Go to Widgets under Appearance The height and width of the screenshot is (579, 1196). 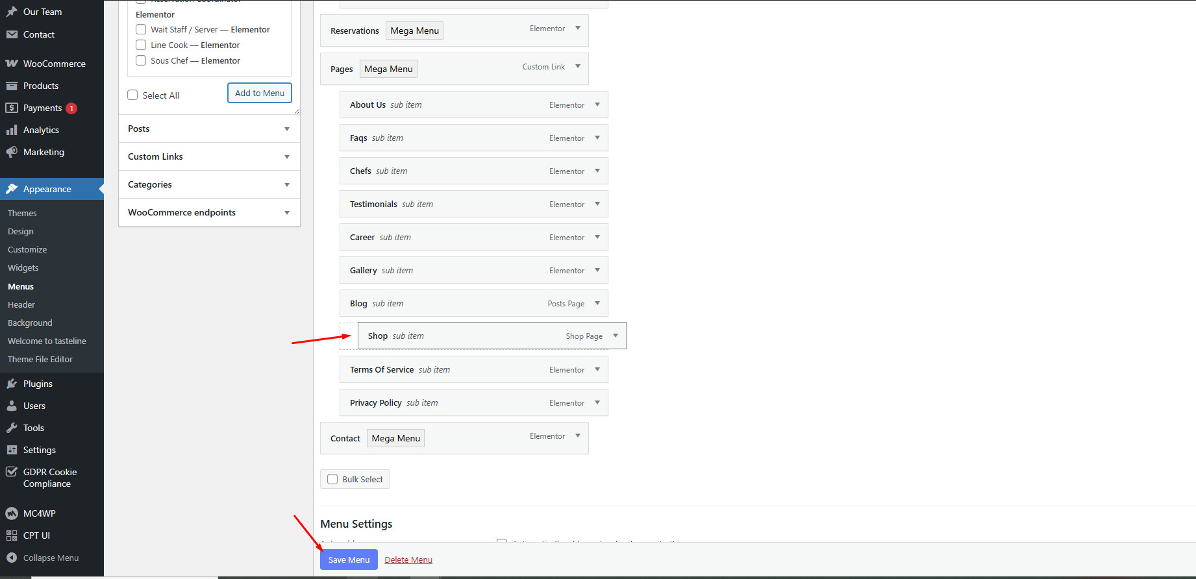pyautogui.click(x=23, y=267)
